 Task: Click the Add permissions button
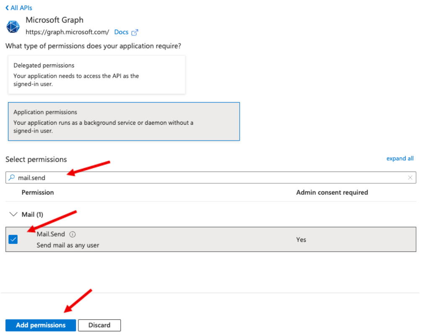point(41,325)
